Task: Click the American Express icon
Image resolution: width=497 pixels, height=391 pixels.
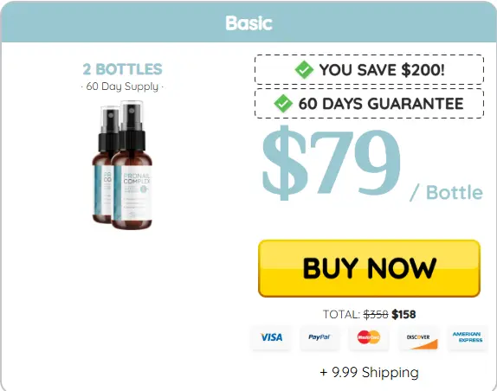Action: click(x=468, y=337)
